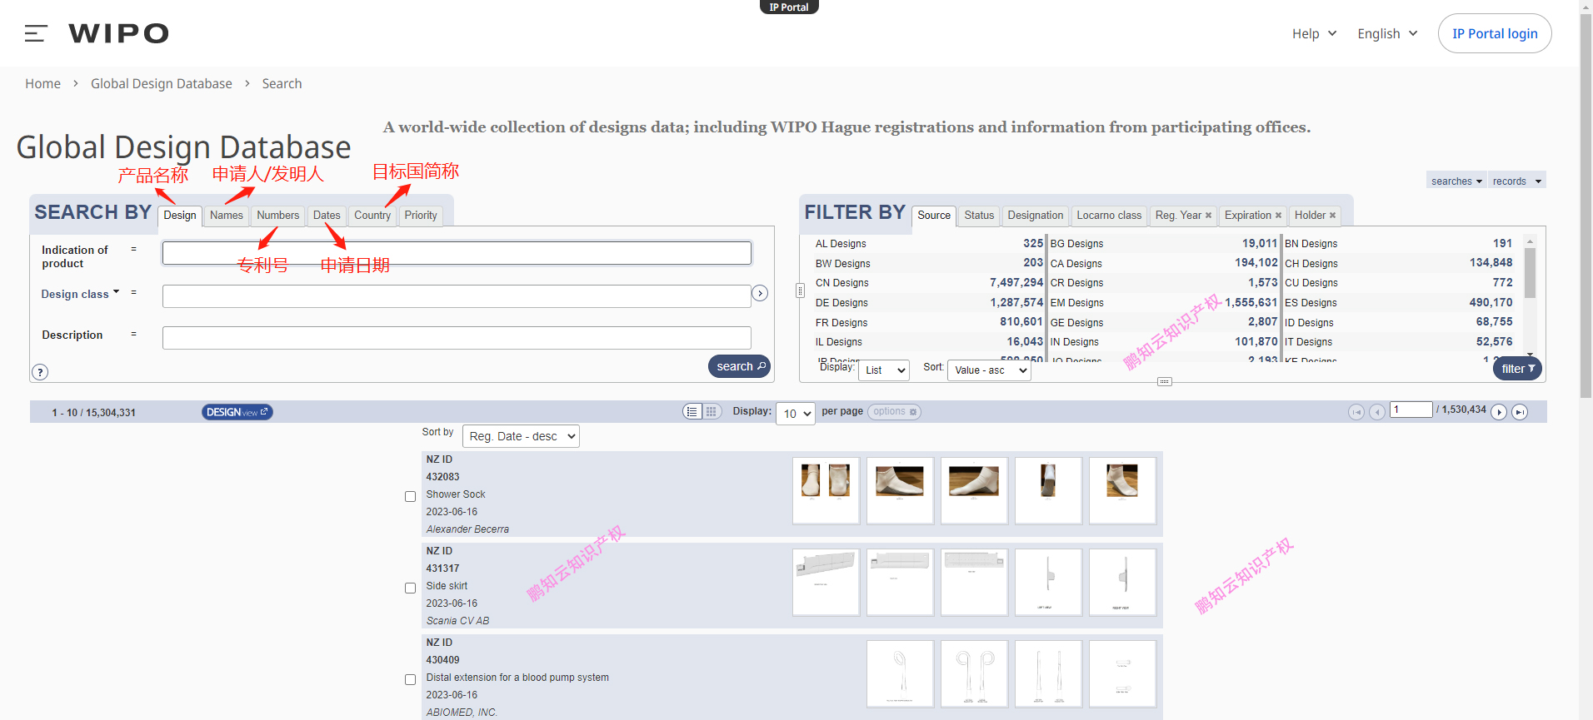Check the Shower Sock result checkbox
The image size is (1593, 720).
[x=410, y=497]
